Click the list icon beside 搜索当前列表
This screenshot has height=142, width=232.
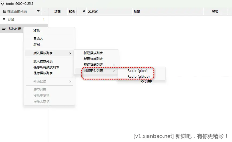point(4,11)
